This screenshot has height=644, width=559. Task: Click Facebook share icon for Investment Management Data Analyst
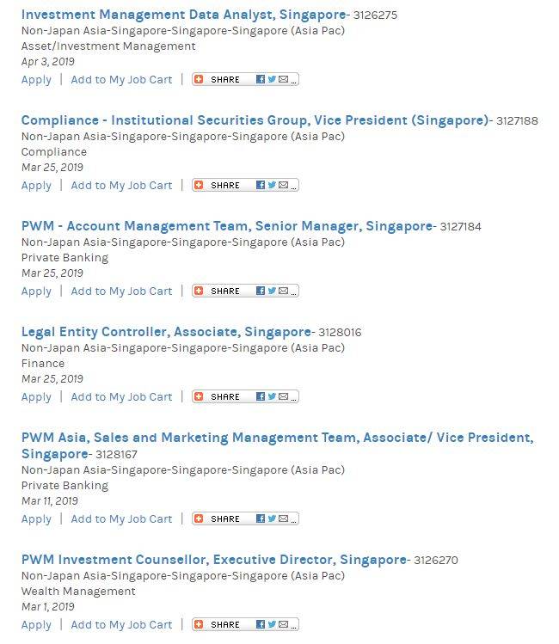pyautogui.click(x=261, y=79)
